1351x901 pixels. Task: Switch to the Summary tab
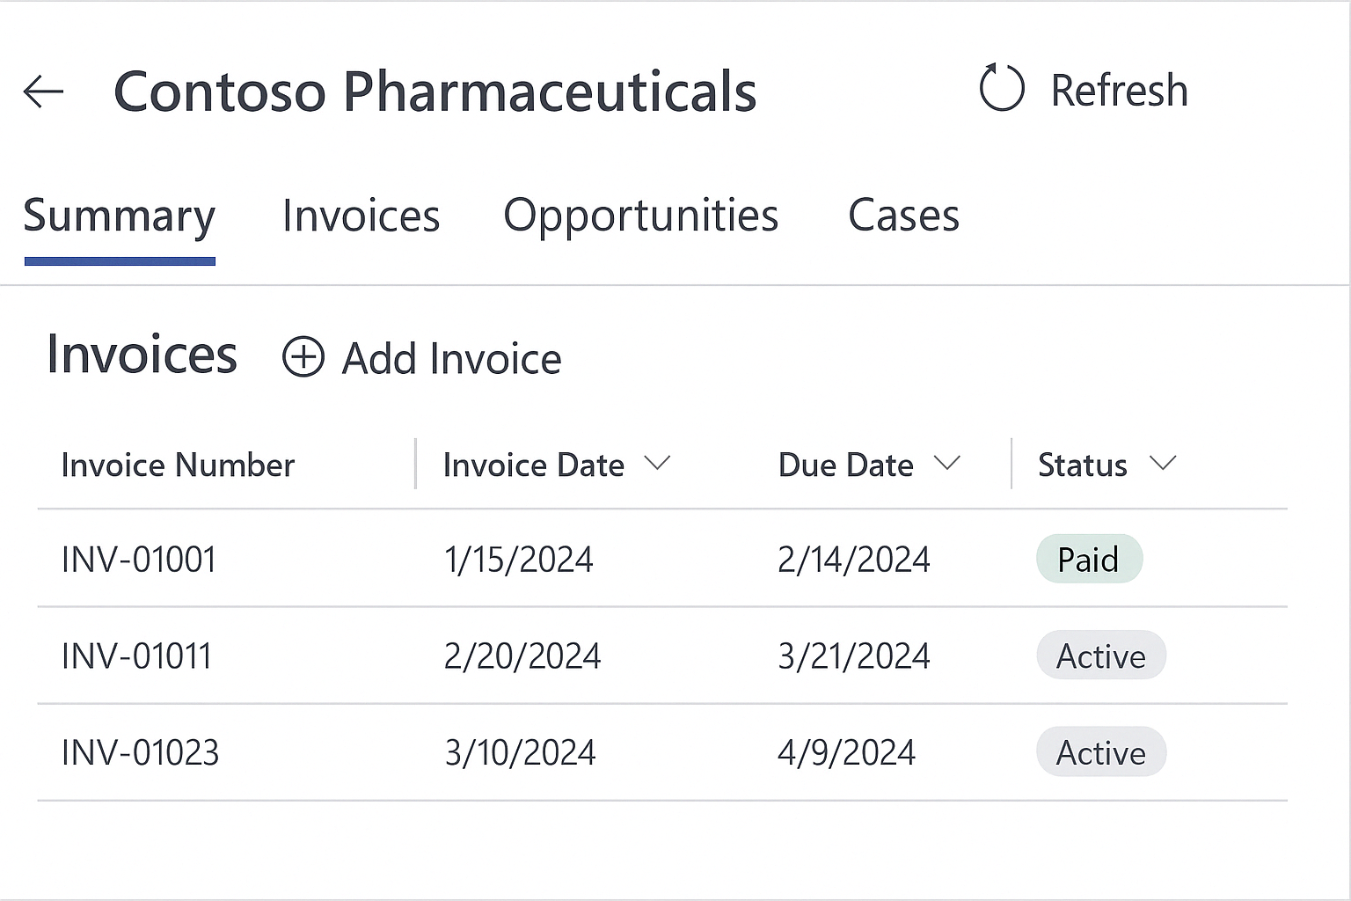tap(120, 216)
